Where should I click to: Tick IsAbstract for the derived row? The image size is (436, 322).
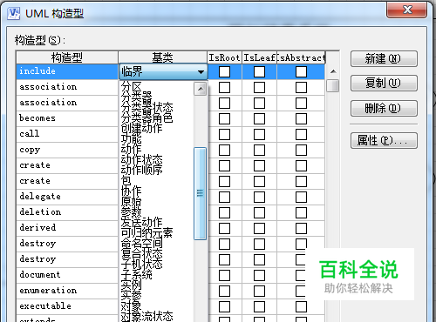pos(301,228)
